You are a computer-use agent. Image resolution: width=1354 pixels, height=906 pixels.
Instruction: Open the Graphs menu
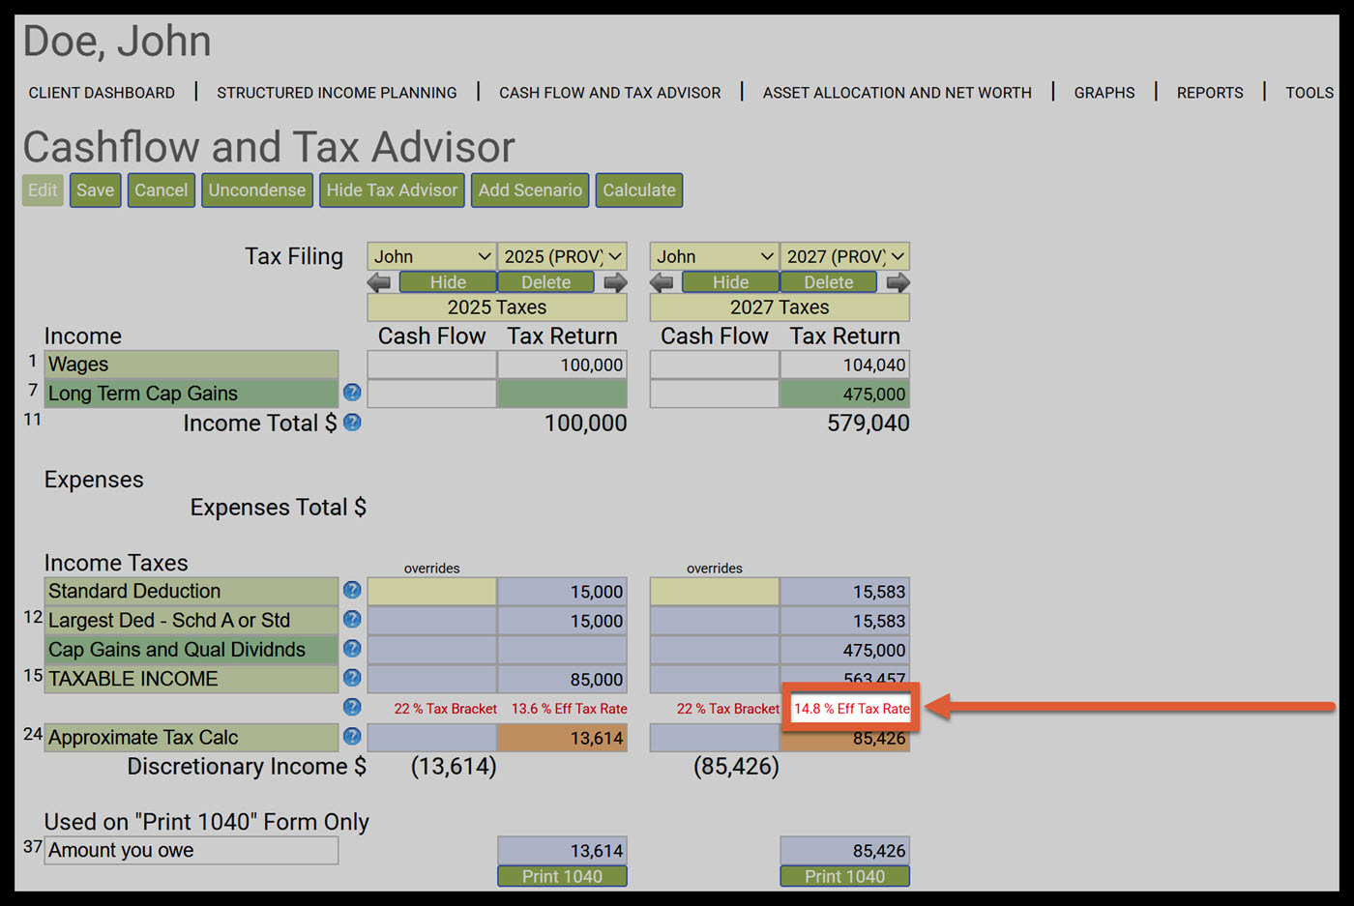pos(1104,93)
